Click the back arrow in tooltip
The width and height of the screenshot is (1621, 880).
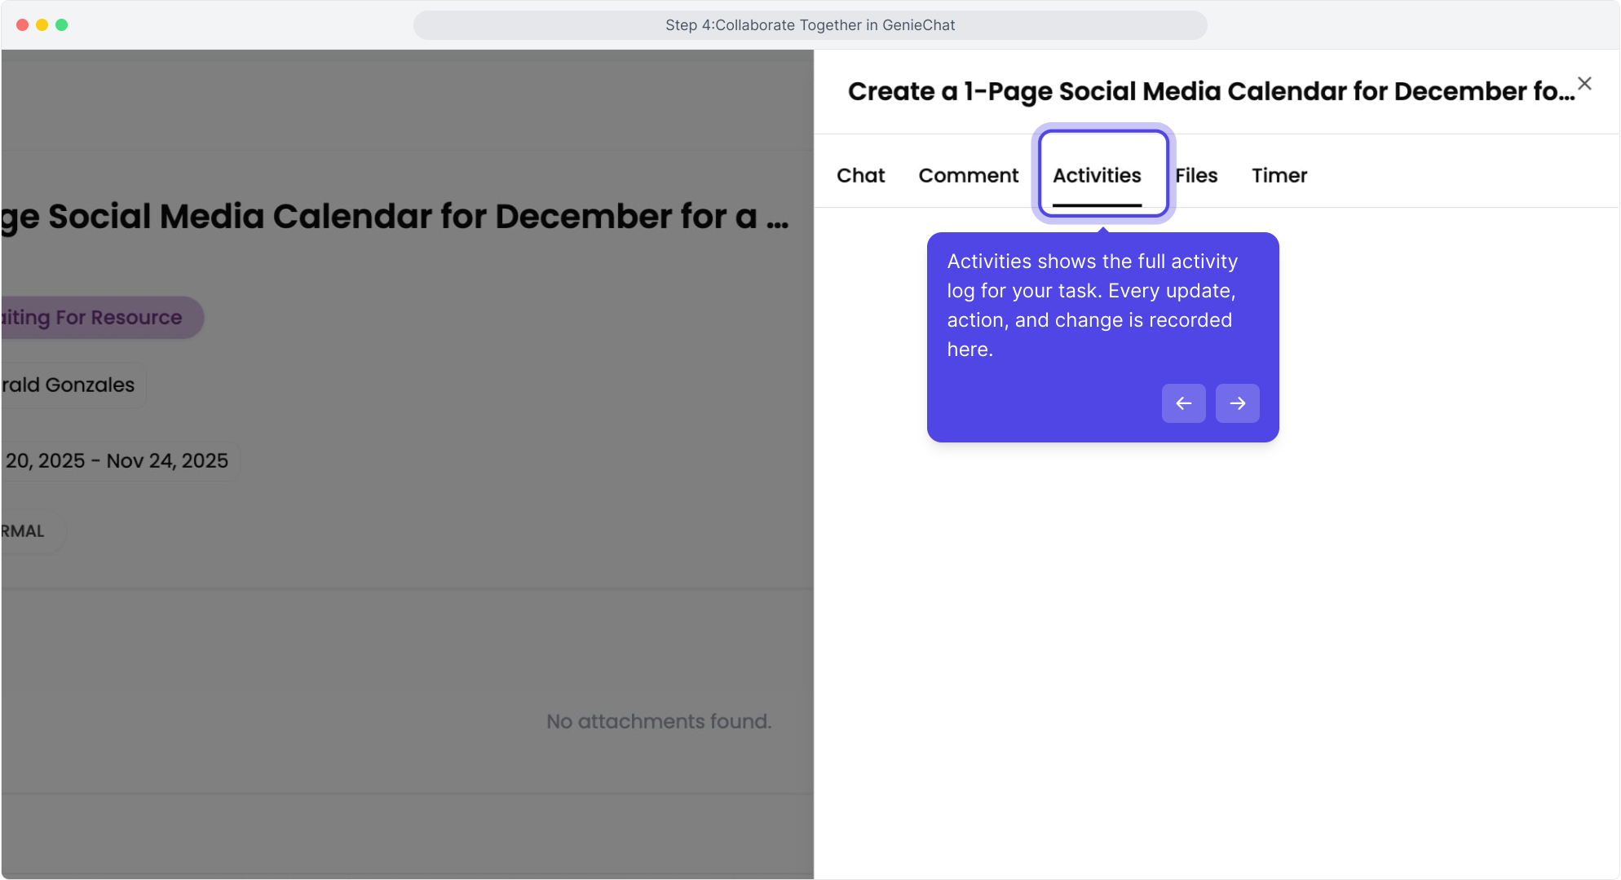pyautogui.click(x=1183, y=403)
